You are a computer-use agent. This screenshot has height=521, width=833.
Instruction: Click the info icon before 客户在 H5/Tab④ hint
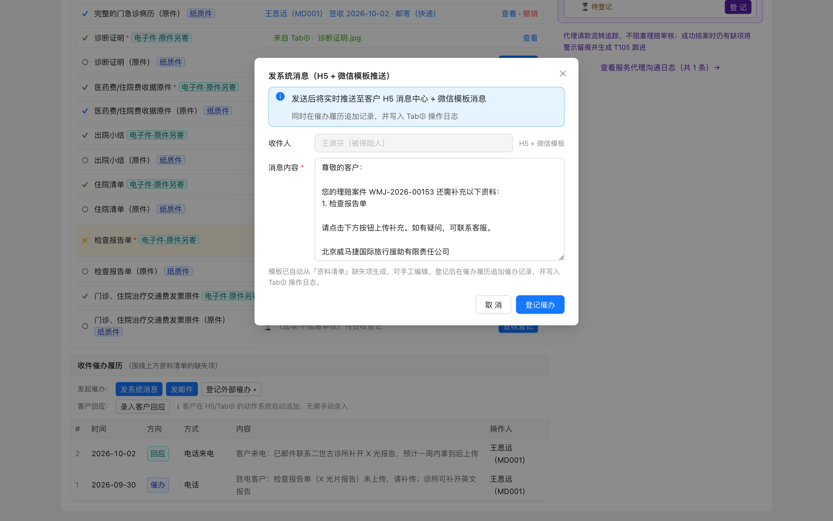coord(178,406)
